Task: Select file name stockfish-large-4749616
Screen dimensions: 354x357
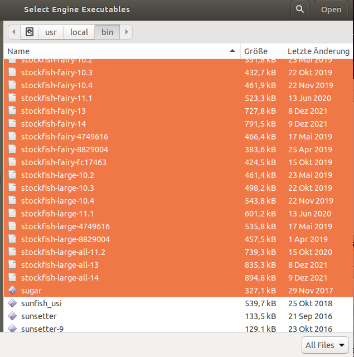Action: 66,226
